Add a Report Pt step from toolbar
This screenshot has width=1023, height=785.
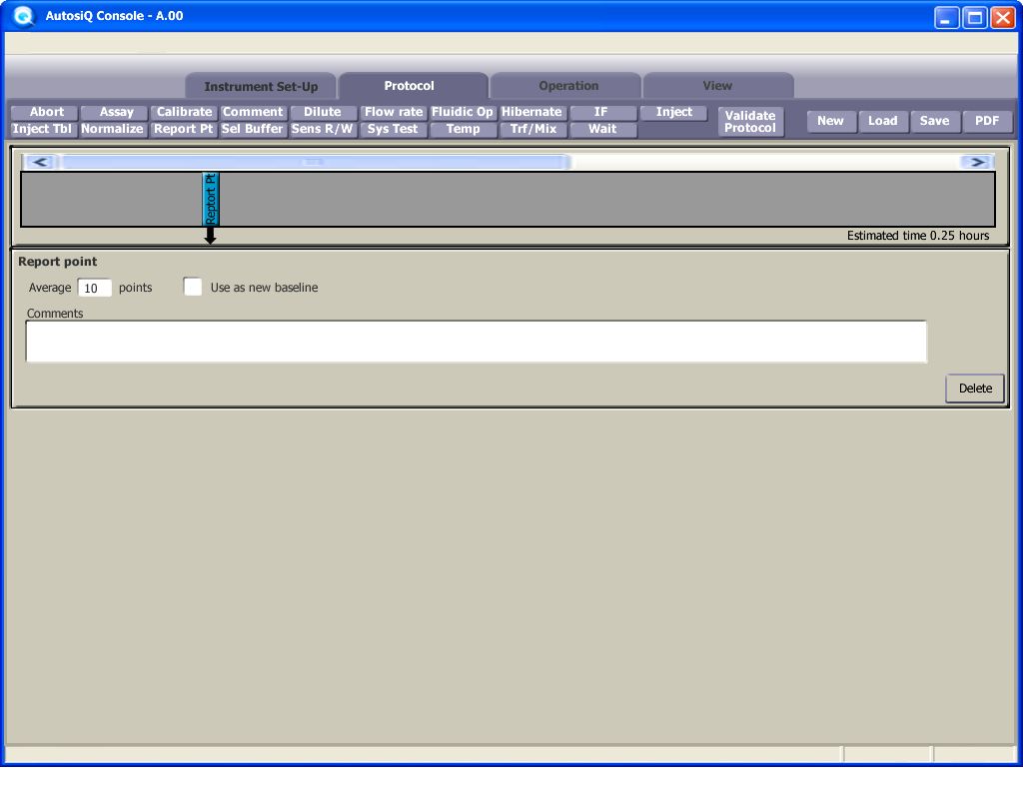pos(184,129)
